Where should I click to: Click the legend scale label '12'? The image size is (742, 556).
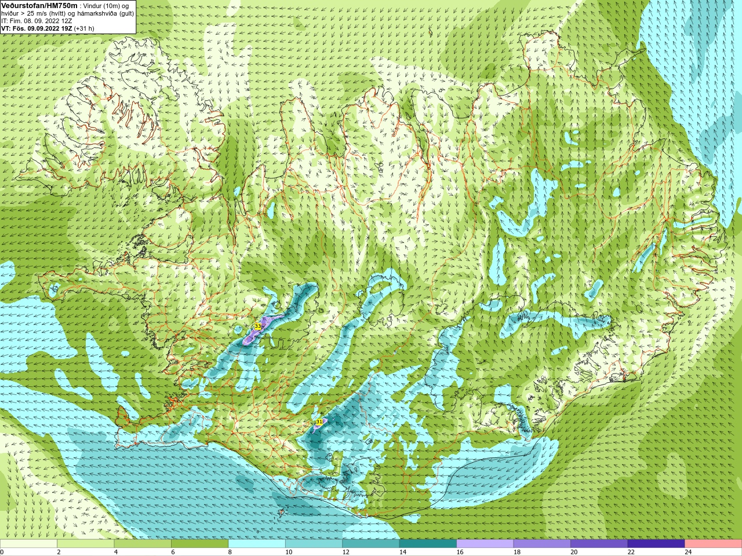click(345, 552)
